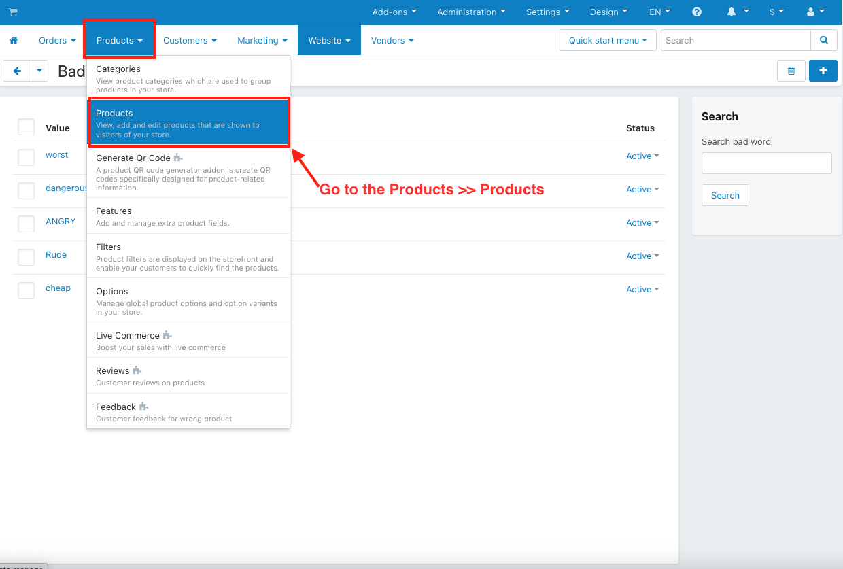Select Features menu entry
The width and height of the screenshot is (843, 569).
188,216
